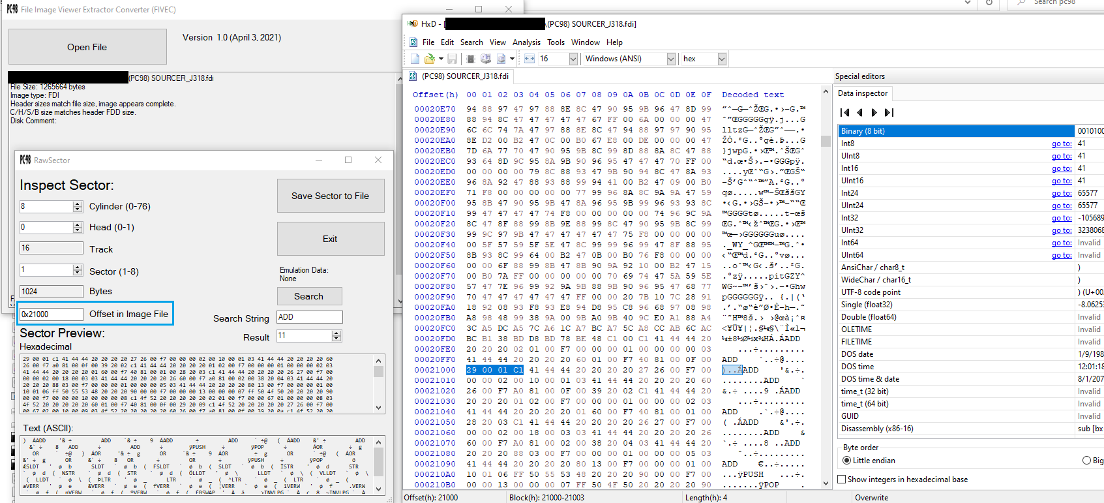The height and width of the screenshot is (503, 1104).
Task: Click the RawSector window PC98 icon
Action: (x=25, y=160)
